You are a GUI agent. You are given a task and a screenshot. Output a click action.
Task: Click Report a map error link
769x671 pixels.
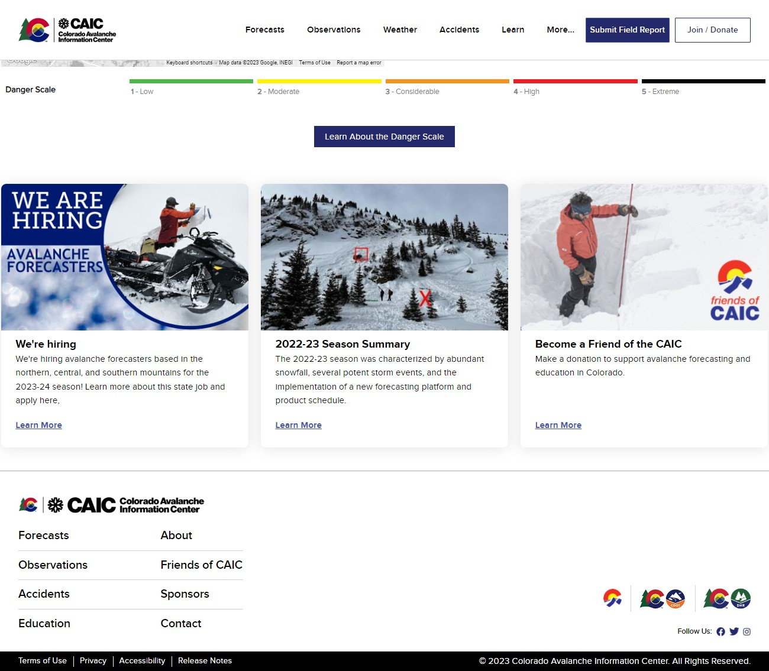pos(359,63)
